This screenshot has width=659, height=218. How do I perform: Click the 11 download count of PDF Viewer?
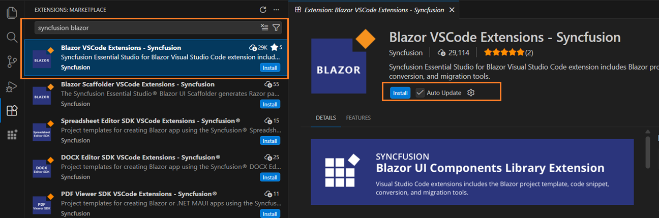pyautogui.click(x=272, y=194)
